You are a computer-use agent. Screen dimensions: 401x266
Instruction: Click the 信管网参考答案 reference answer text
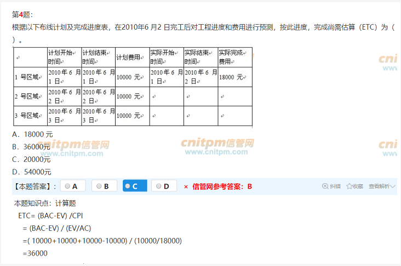click(222, 186)
